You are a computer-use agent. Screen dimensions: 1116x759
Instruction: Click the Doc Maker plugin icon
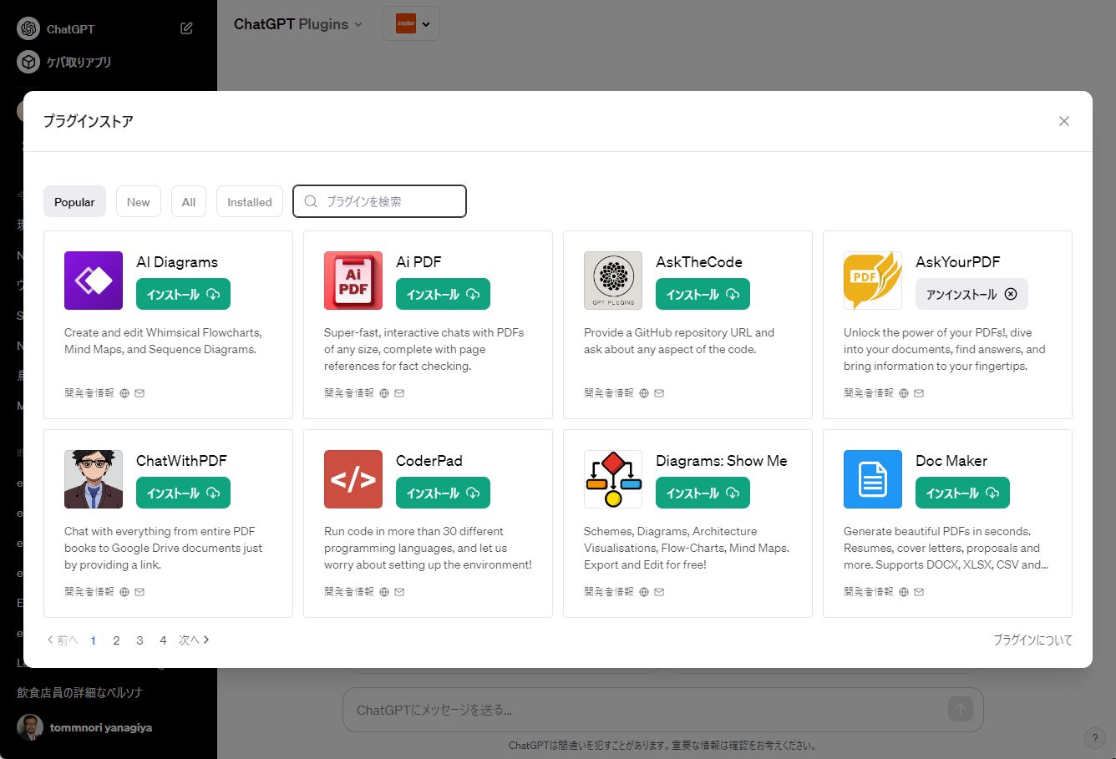(873, 479)
